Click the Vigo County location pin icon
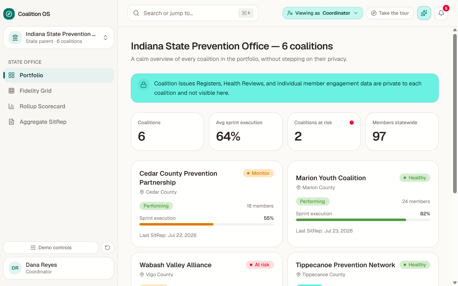 coord(142,275)
